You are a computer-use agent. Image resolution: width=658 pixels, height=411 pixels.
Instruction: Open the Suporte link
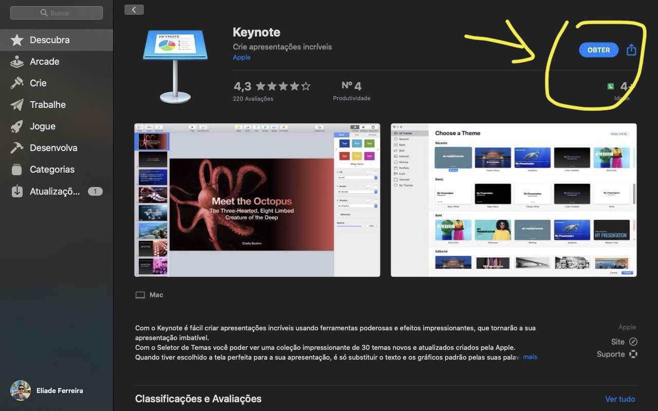coord(617,354)
